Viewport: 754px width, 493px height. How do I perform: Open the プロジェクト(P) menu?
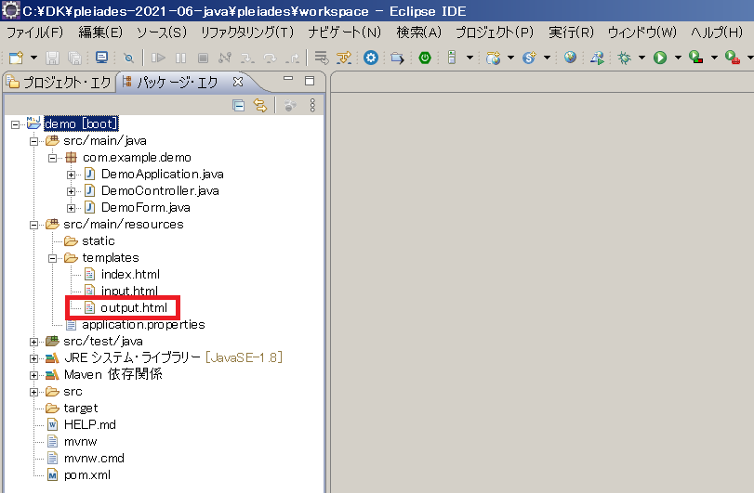click(495, 32)
